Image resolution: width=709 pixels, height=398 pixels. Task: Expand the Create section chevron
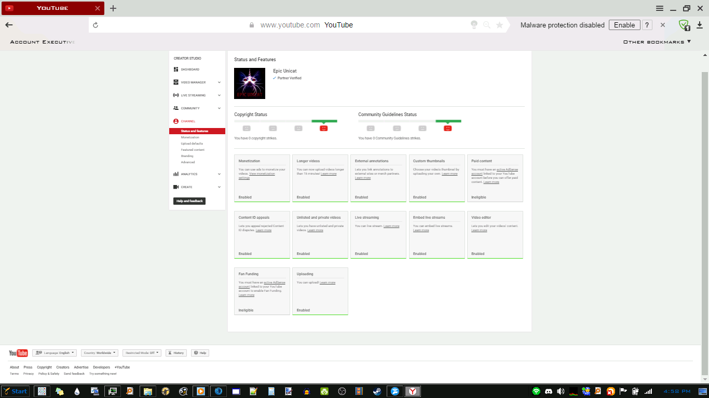219,187
